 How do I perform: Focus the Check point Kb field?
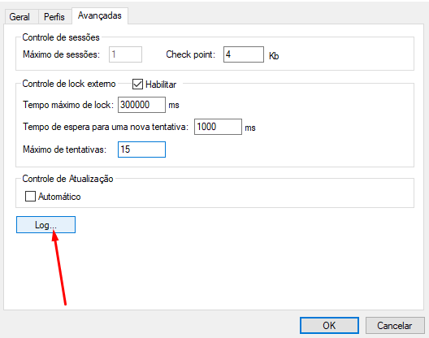pyautogui.click(x=244, y=54)
